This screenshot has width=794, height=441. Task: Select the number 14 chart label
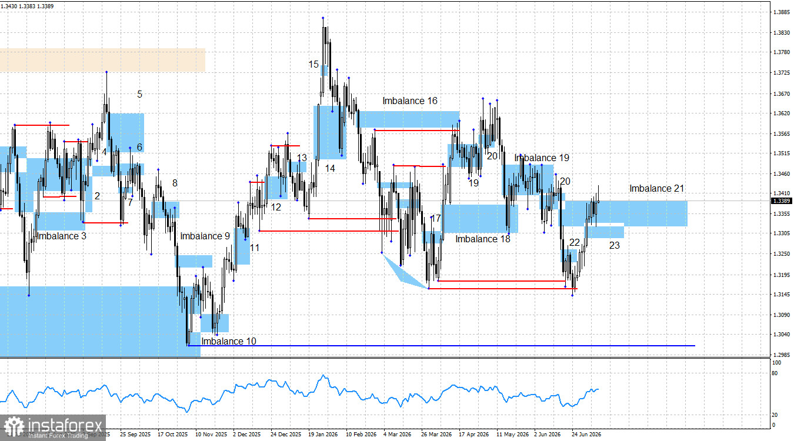tap(330, 168)
